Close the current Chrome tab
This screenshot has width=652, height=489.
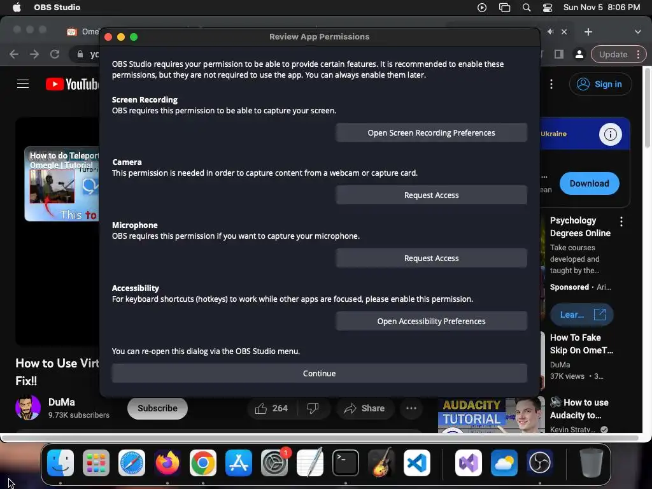[x=564, y=32]
